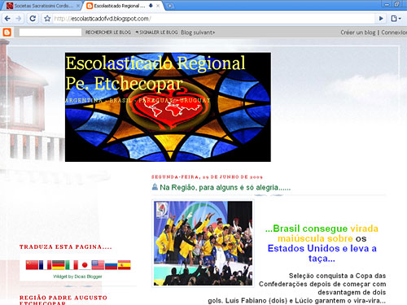Open the post title Na Região, para alguns
Screen dimensions: 407x305
(x=225, y=187)
